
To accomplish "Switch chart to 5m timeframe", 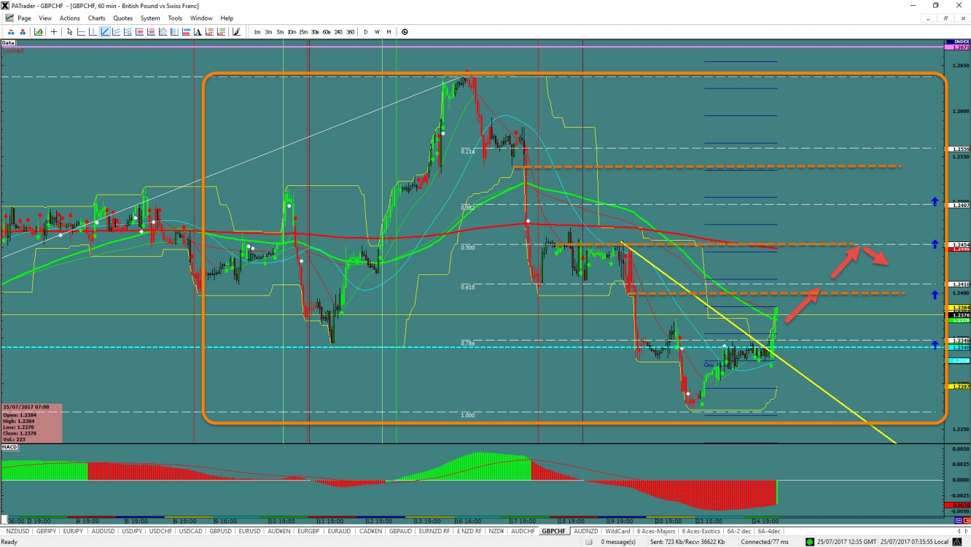I will [280, 31].
